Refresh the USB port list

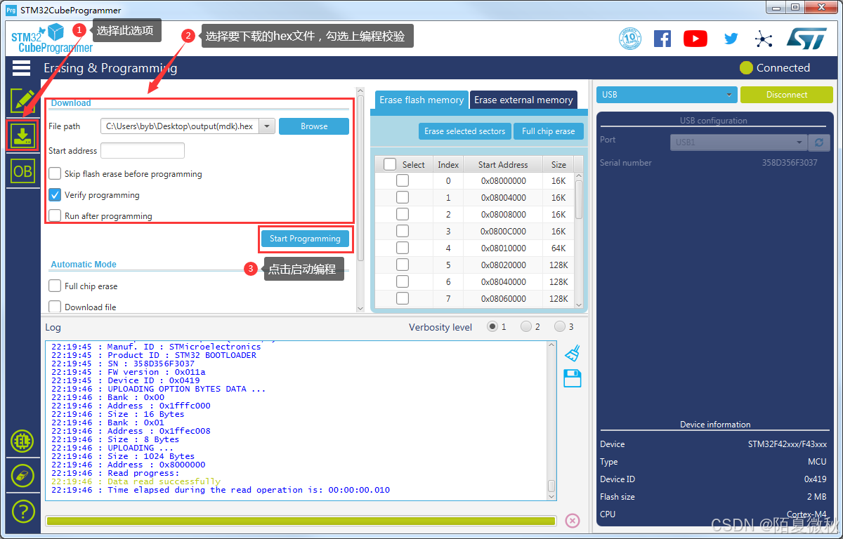[x=819, y=142]
